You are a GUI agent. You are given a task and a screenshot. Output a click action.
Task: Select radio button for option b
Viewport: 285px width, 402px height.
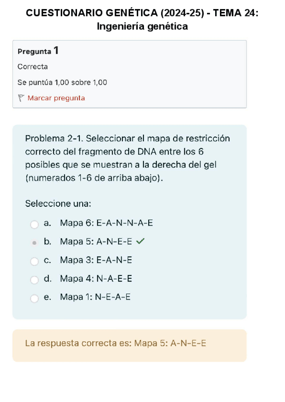coord(34,242)
